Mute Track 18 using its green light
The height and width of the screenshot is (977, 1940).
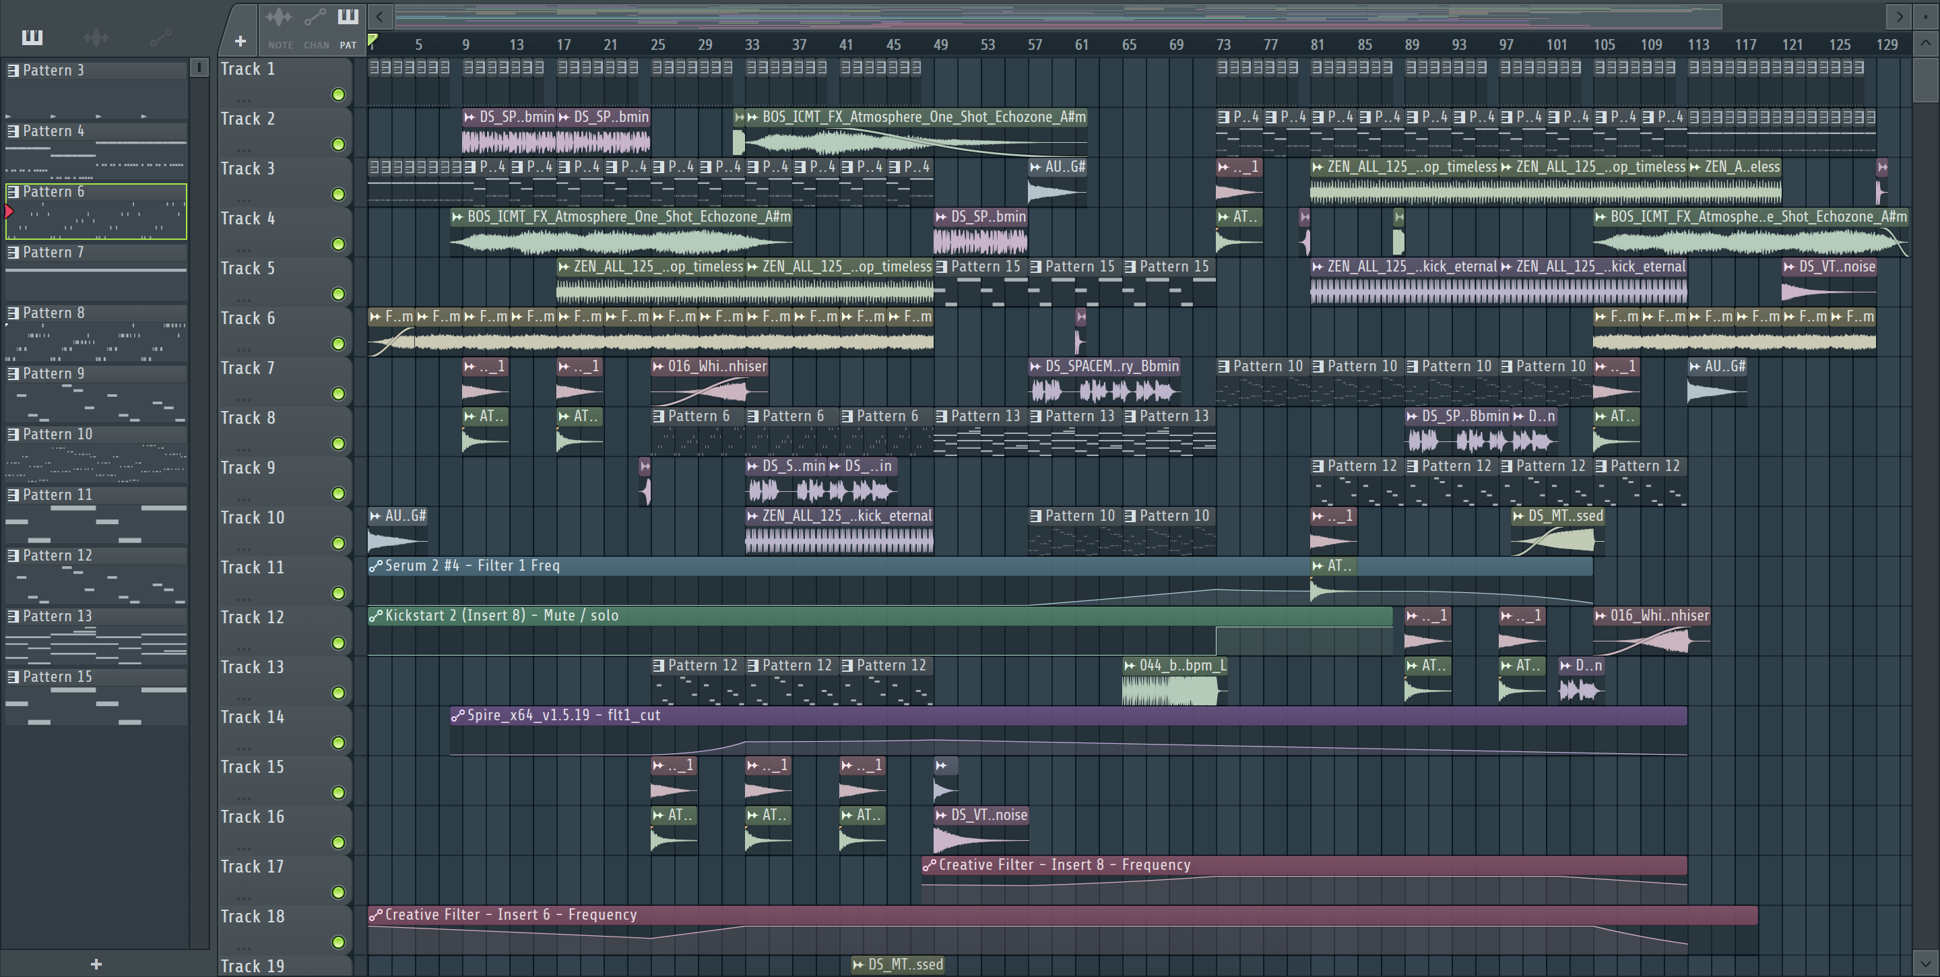338,941
